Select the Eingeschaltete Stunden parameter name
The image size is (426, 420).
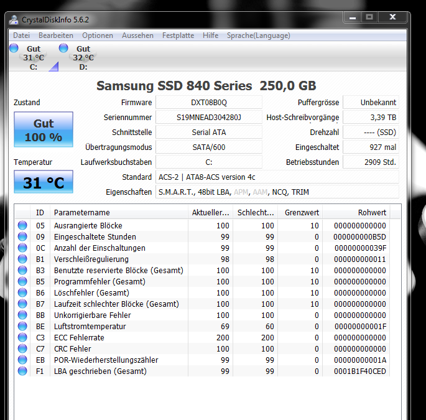point(95,237)
